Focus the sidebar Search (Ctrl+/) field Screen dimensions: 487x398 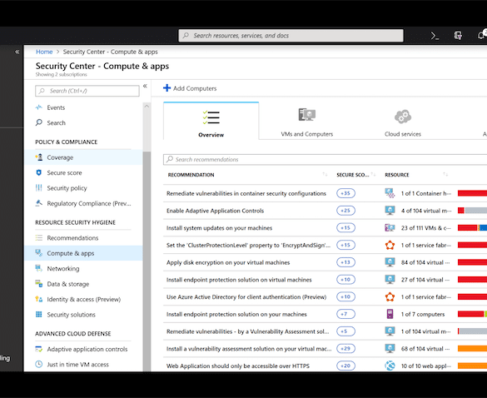(87, 91)
